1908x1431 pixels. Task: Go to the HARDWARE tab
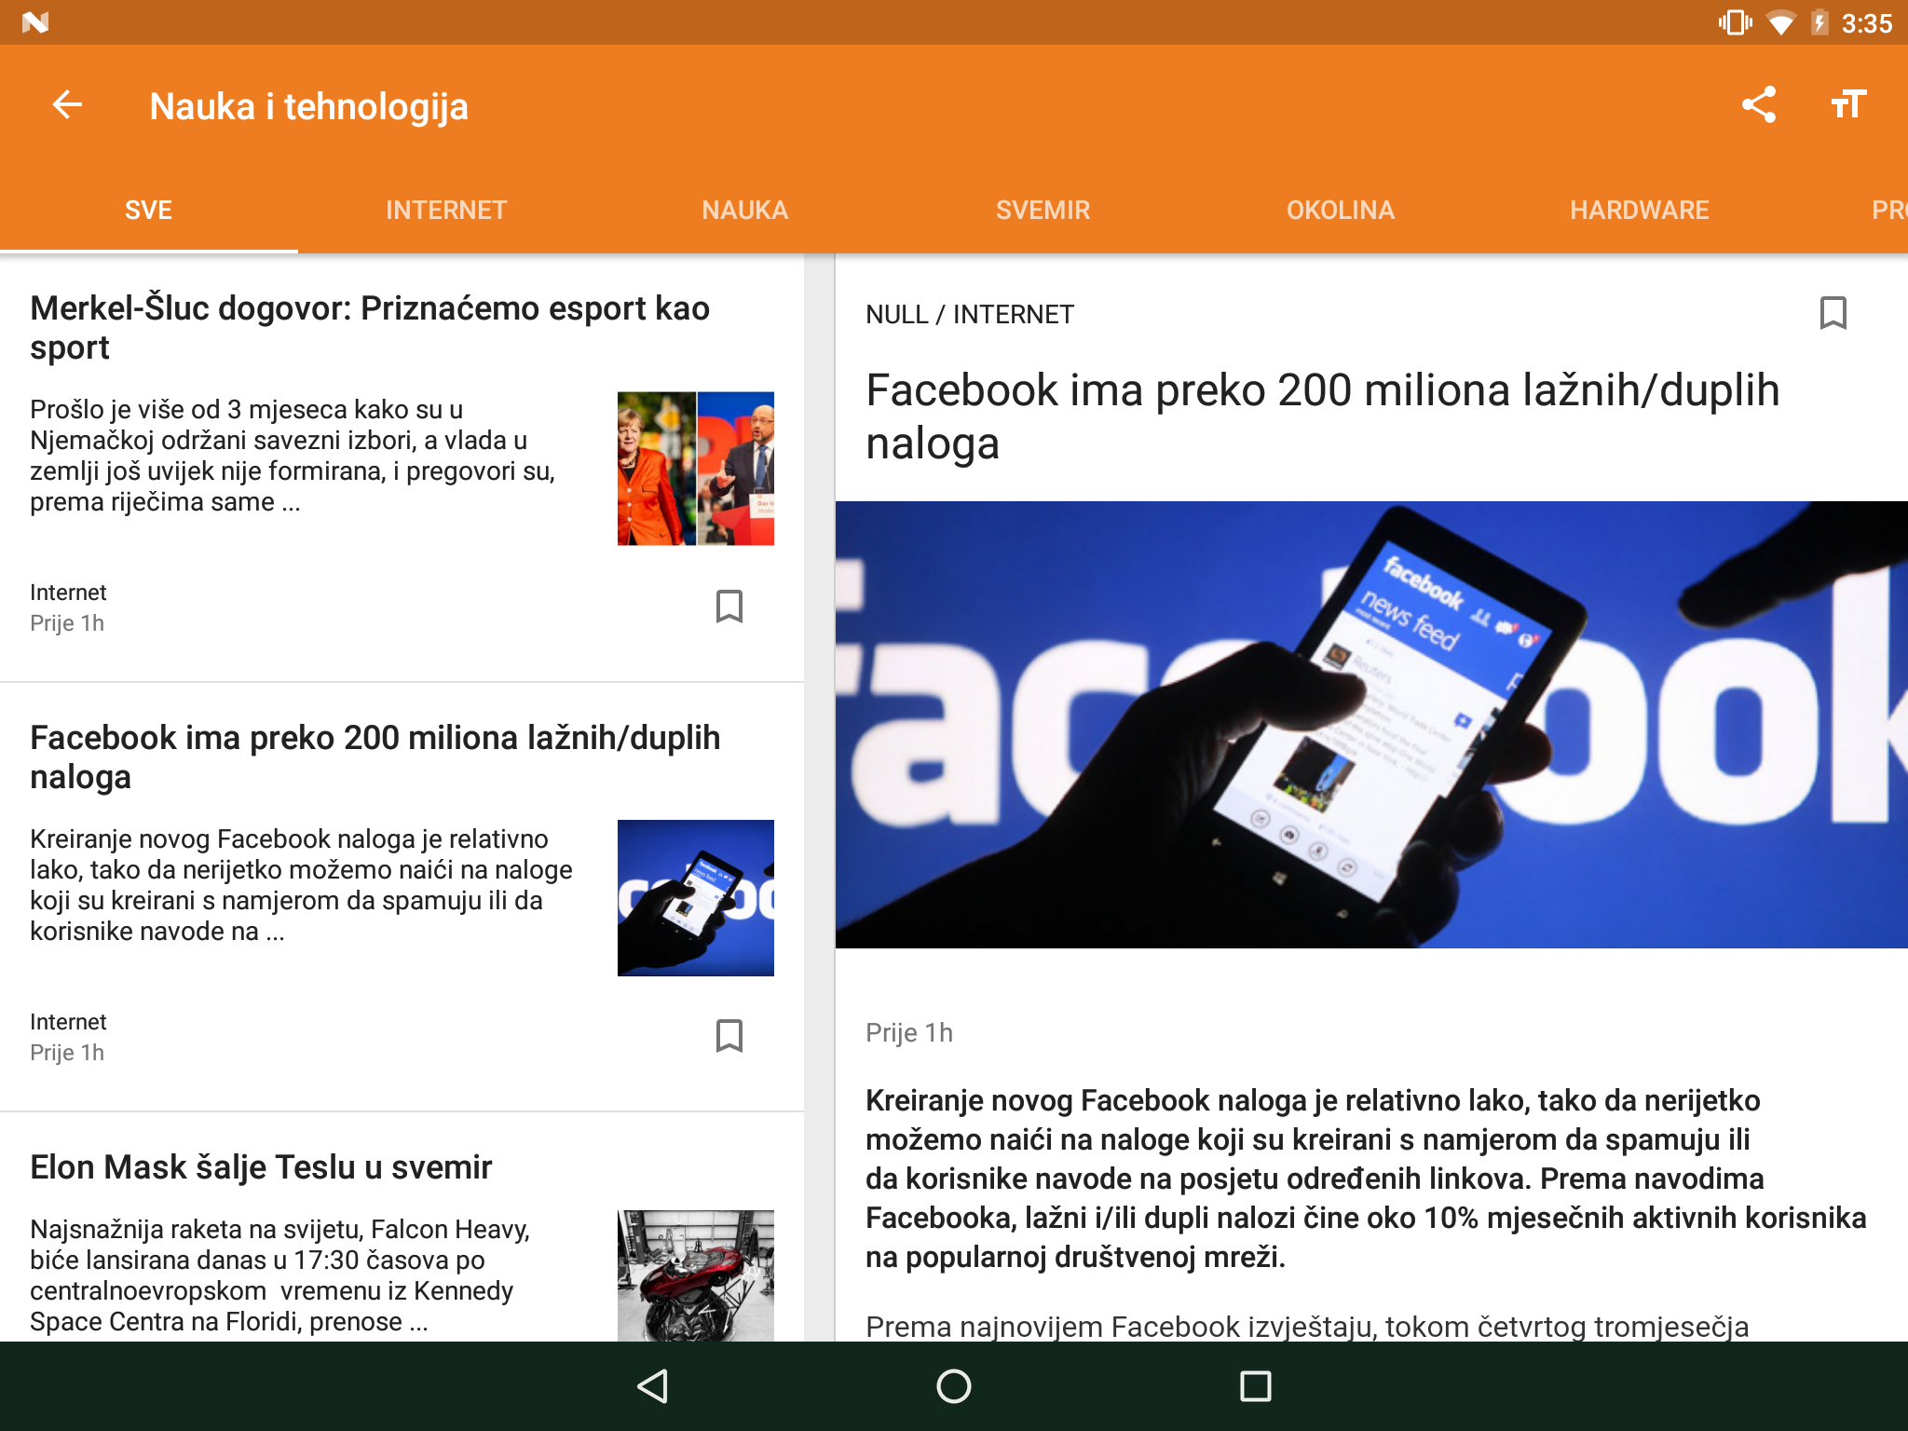click(x=1639, y=211)
